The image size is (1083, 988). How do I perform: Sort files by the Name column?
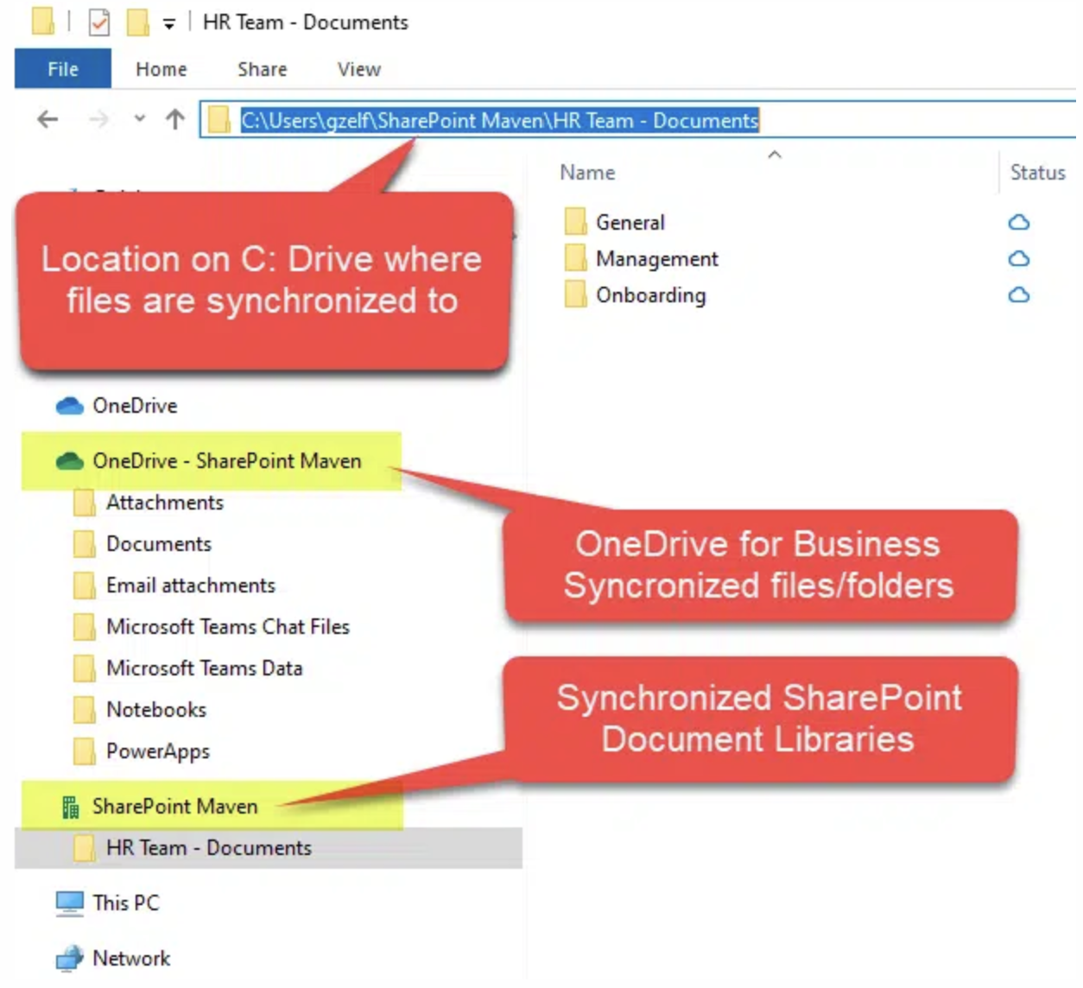tap(587, 173)
